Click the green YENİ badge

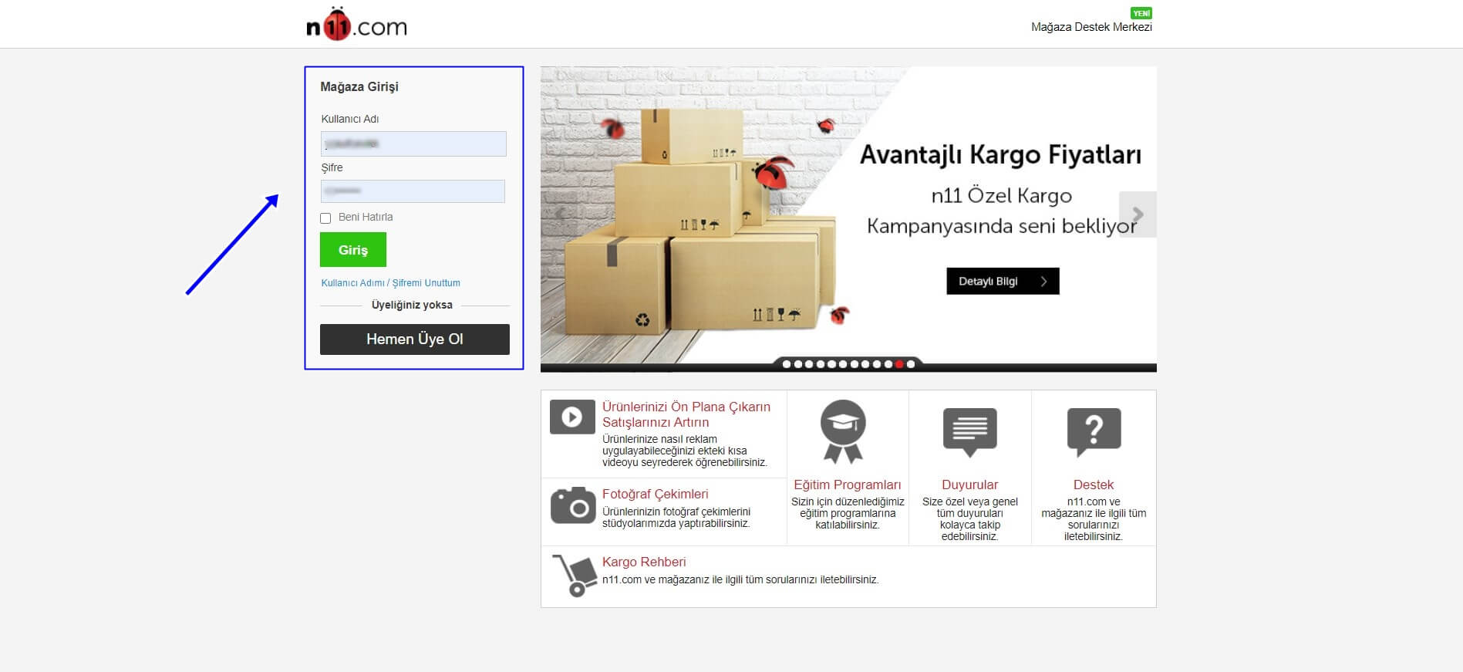click(1141, 13)
